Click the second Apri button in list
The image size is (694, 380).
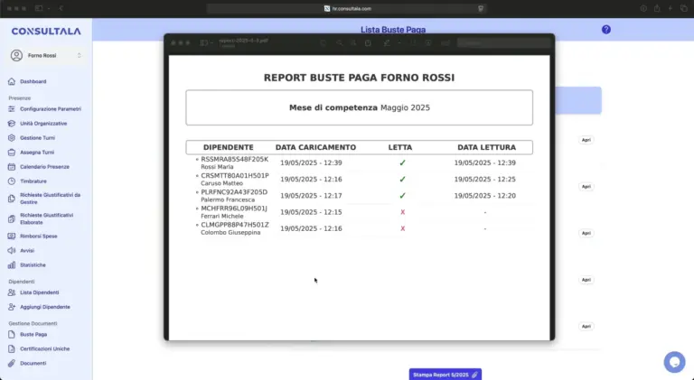pyautogui.click(x=586, y=187)
